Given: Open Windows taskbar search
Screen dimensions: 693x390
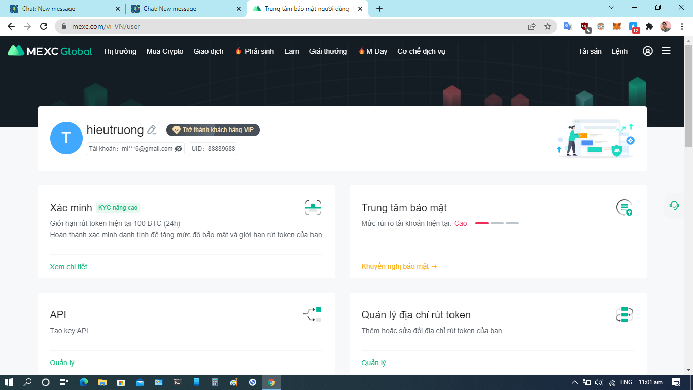Looking at the screenshot, I should coord(28,382).
